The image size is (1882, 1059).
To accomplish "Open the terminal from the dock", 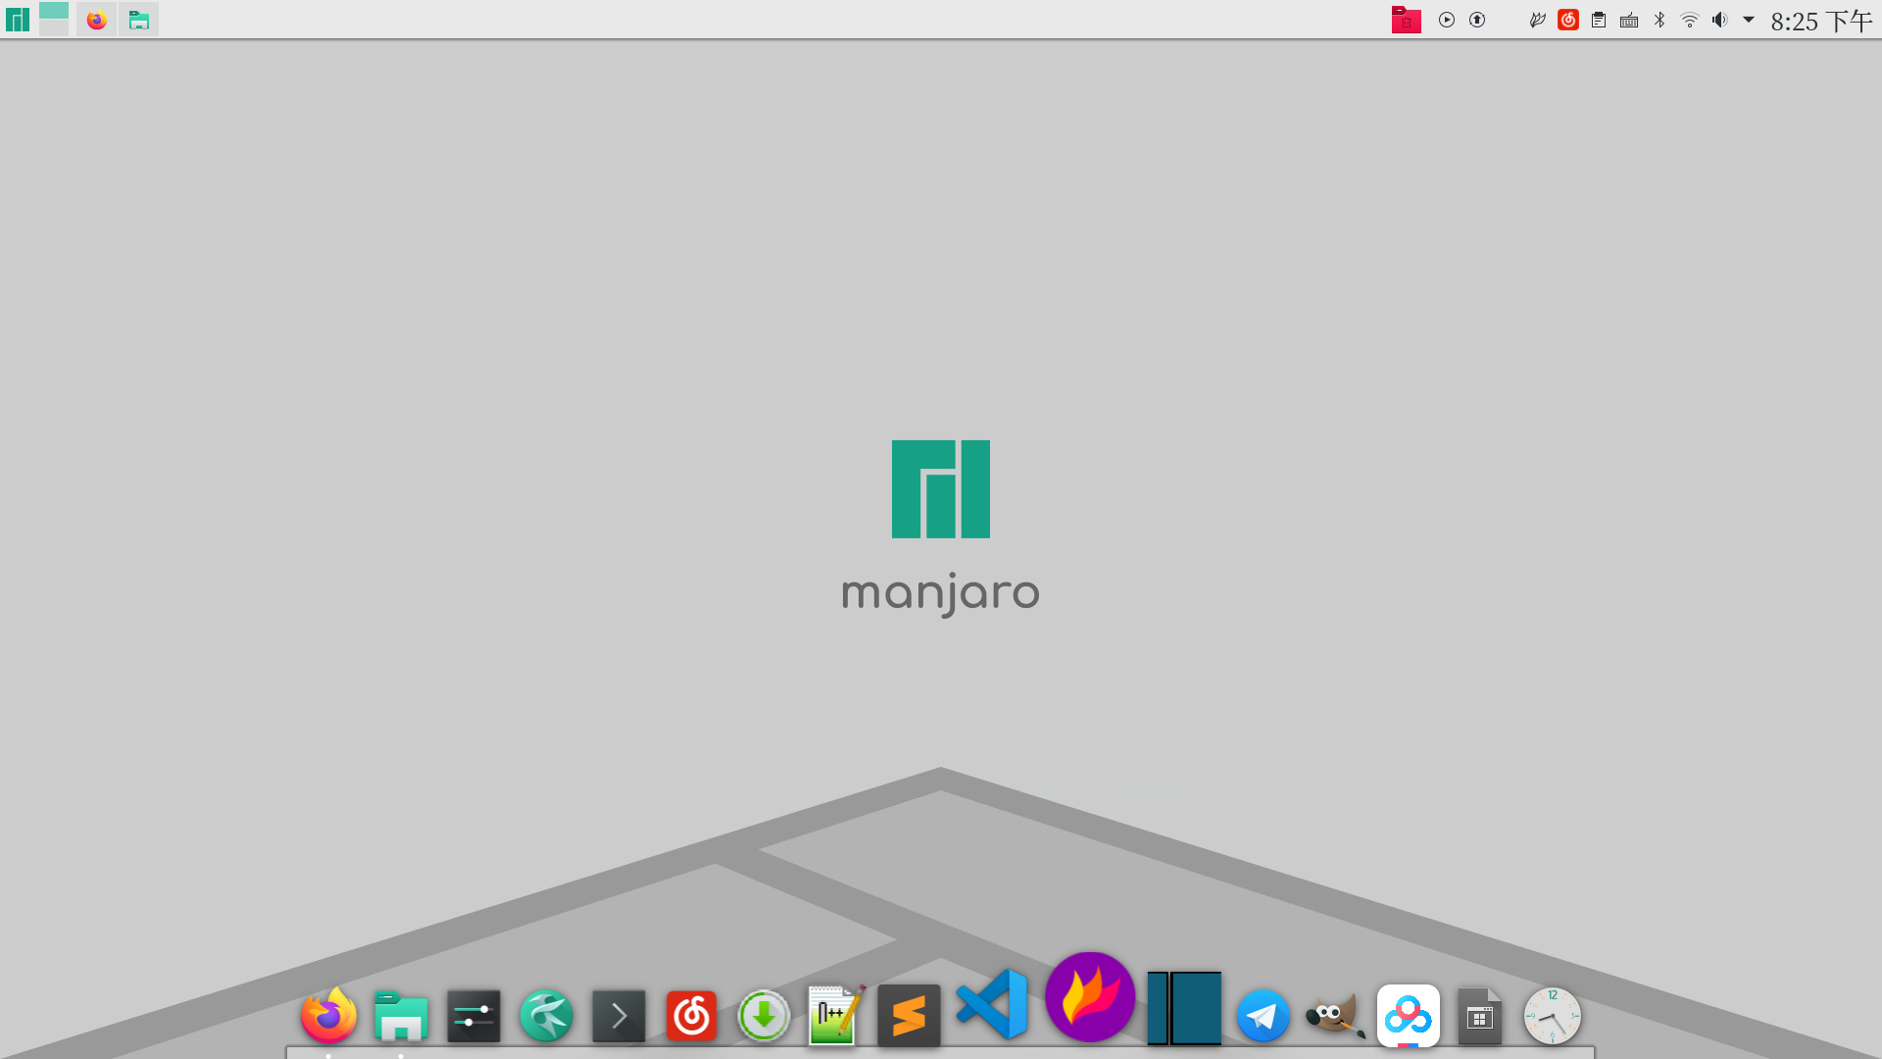I will (619, 1016).
